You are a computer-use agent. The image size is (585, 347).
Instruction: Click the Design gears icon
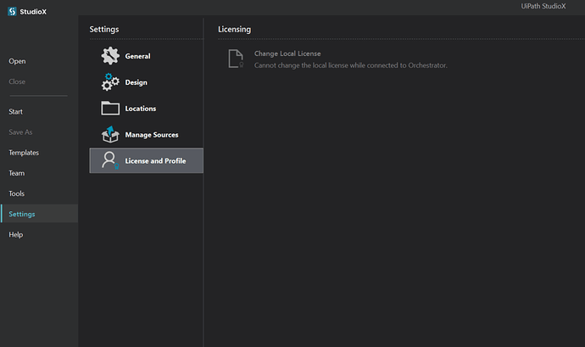click(x=110, y=82)
